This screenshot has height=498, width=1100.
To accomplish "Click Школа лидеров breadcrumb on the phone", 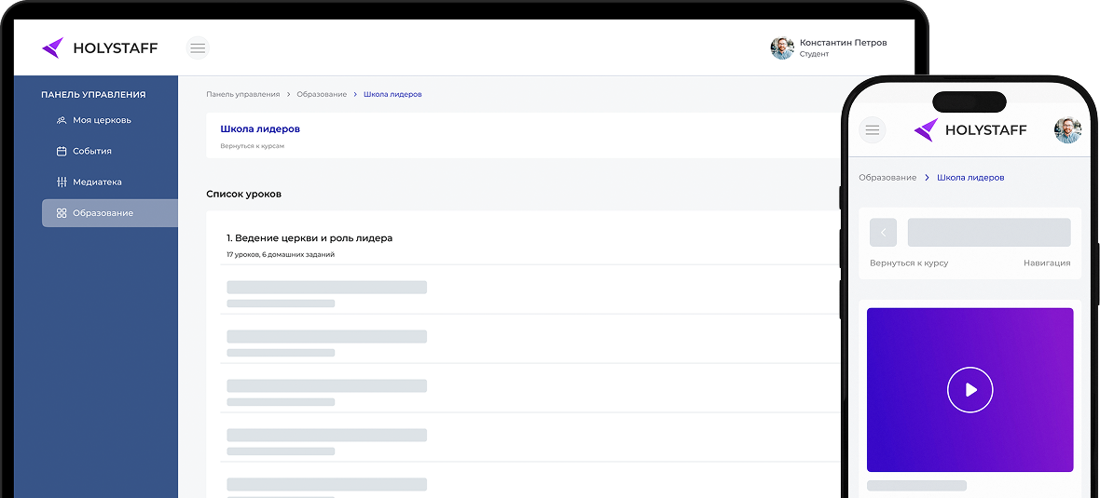I will [x=971, y=177].
